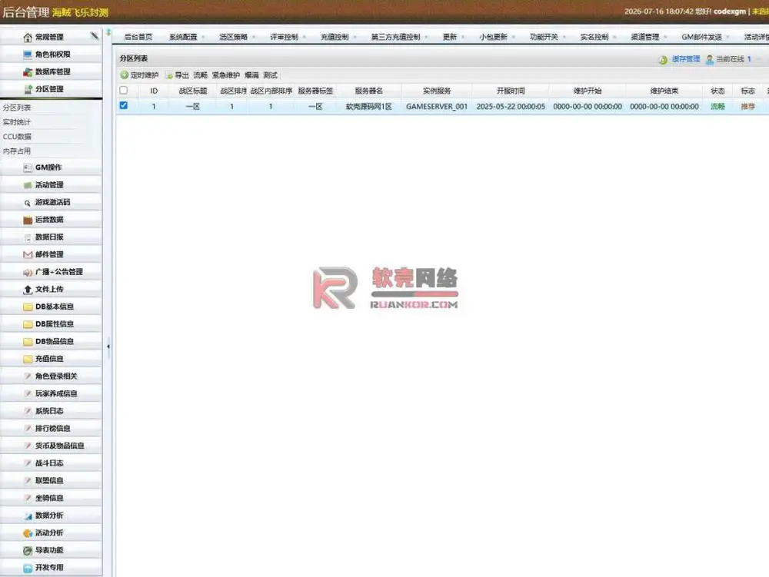Open the 系统配置 dropdown menu
769x577 pixels.
[187, 37]
